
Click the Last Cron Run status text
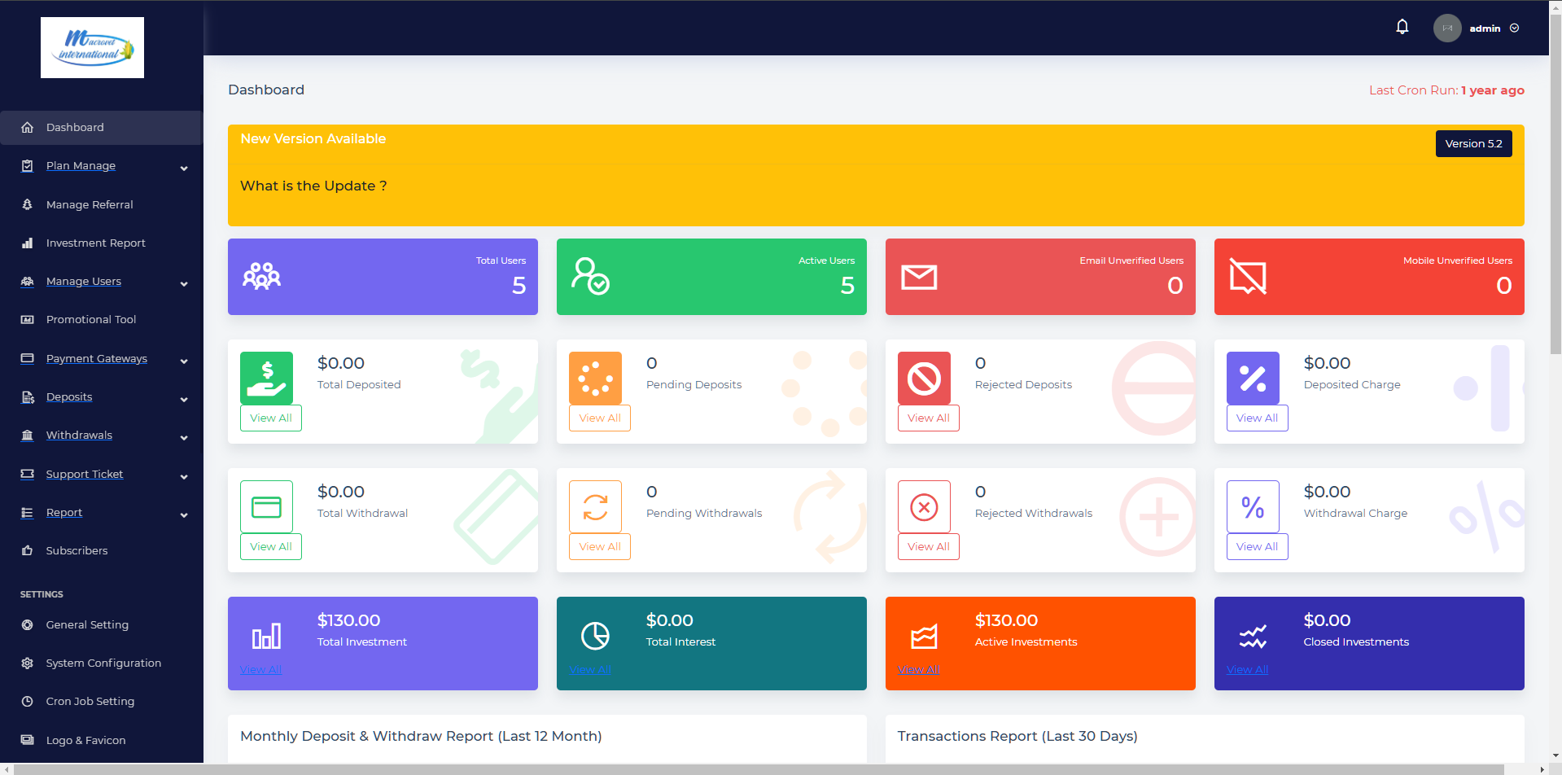pyautogui.click(x=1446, y=90)
